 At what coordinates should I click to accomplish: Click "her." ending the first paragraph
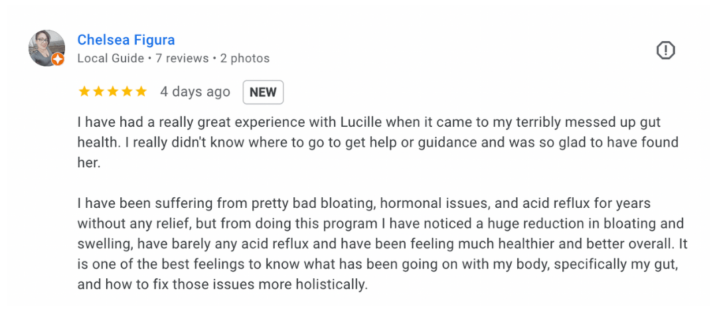88,163
